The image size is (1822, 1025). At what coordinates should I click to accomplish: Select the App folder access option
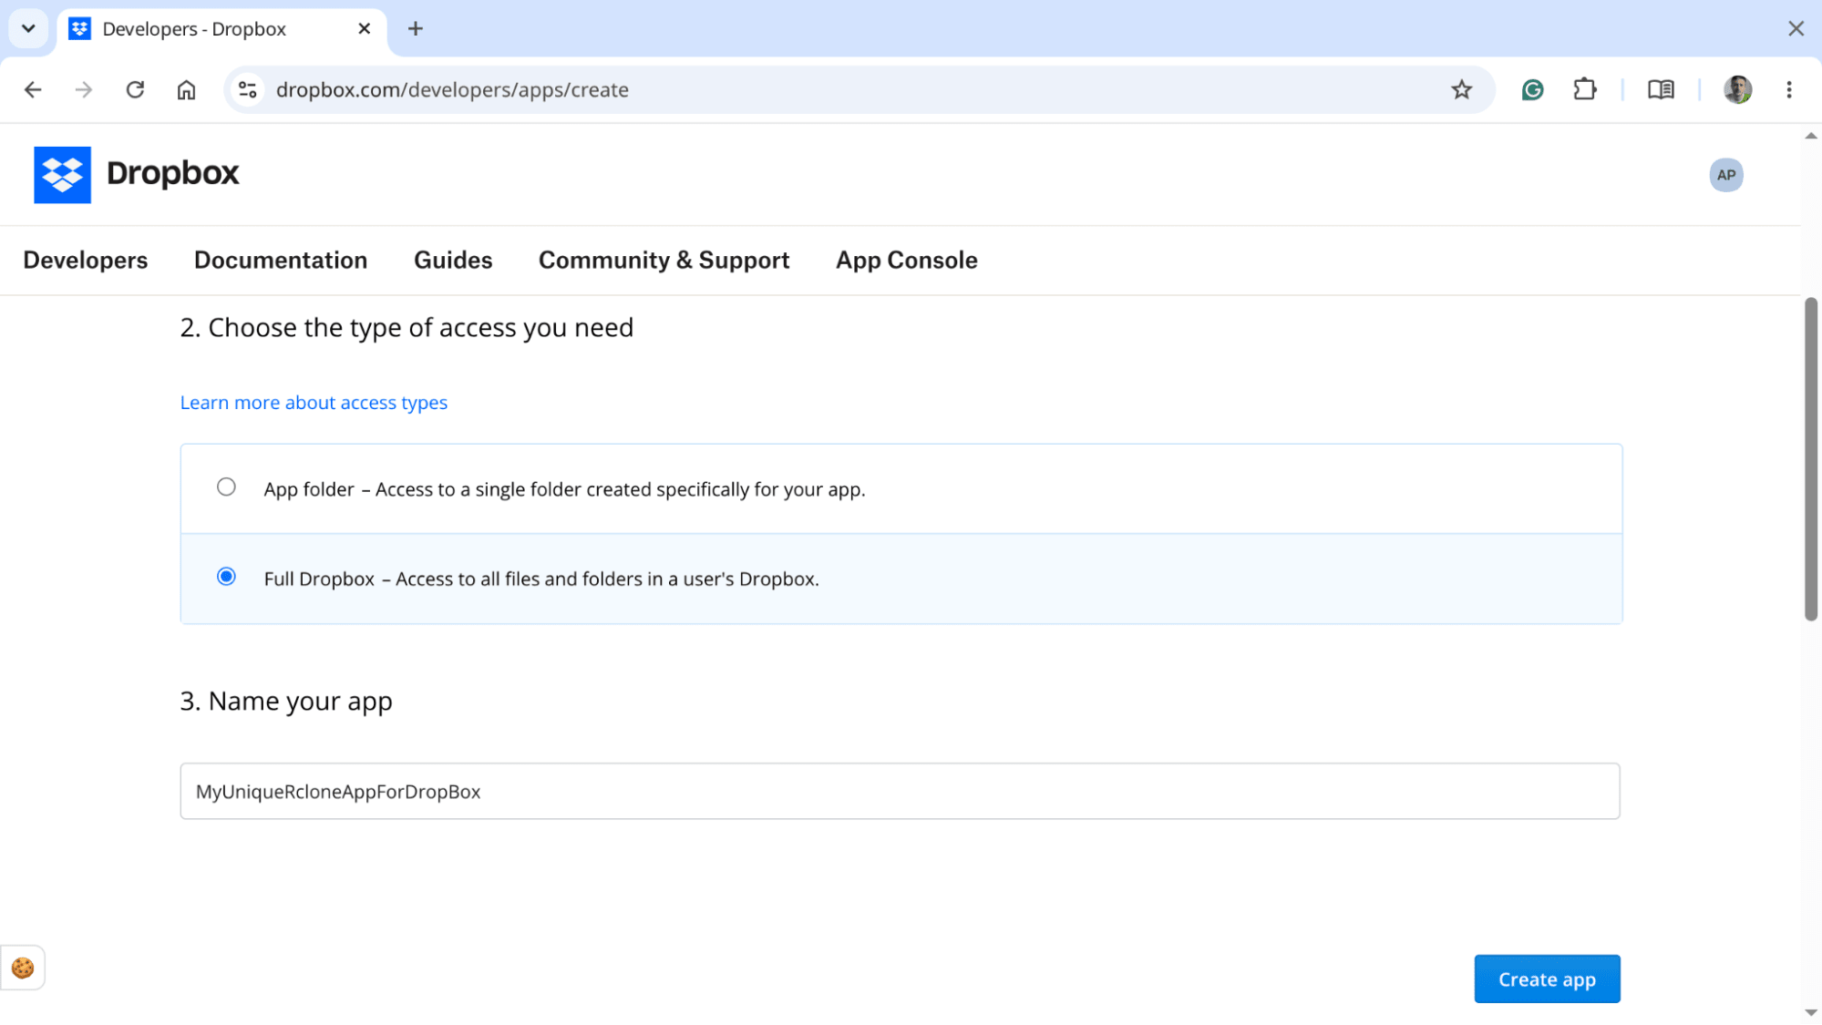226,487
